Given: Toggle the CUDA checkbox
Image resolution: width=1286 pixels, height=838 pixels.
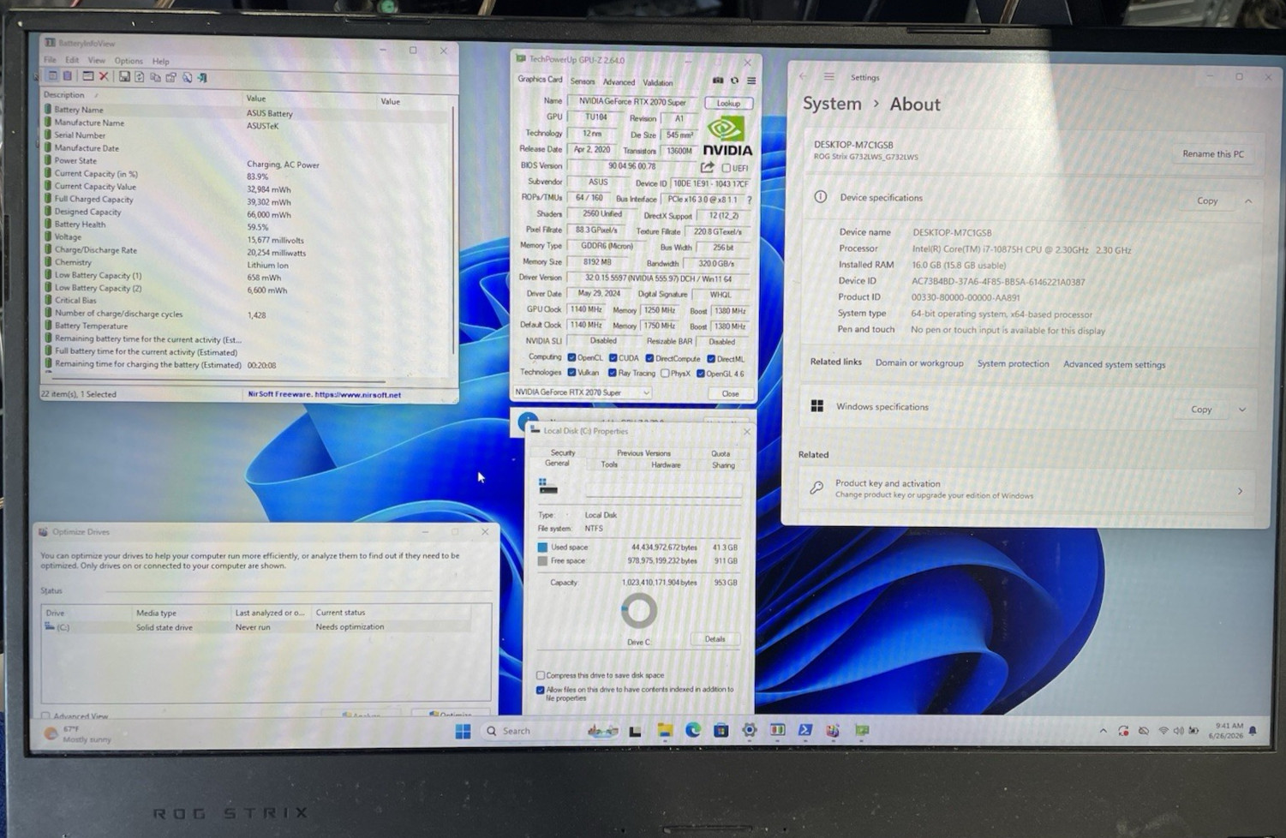Looking at the screenshot, I should point(613,358).
